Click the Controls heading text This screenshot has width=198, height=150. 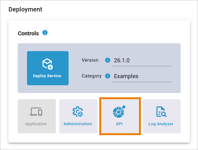coord(28,33)
